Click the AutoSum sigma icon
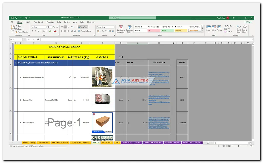The width and height of the screenshot is (263, 163). point(226,26)
